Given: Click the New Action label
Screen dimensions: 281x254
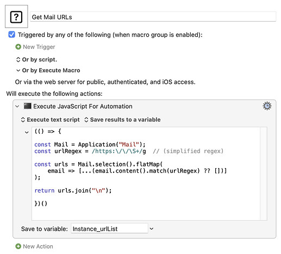Looking at the screenshot, I should 38,246.
